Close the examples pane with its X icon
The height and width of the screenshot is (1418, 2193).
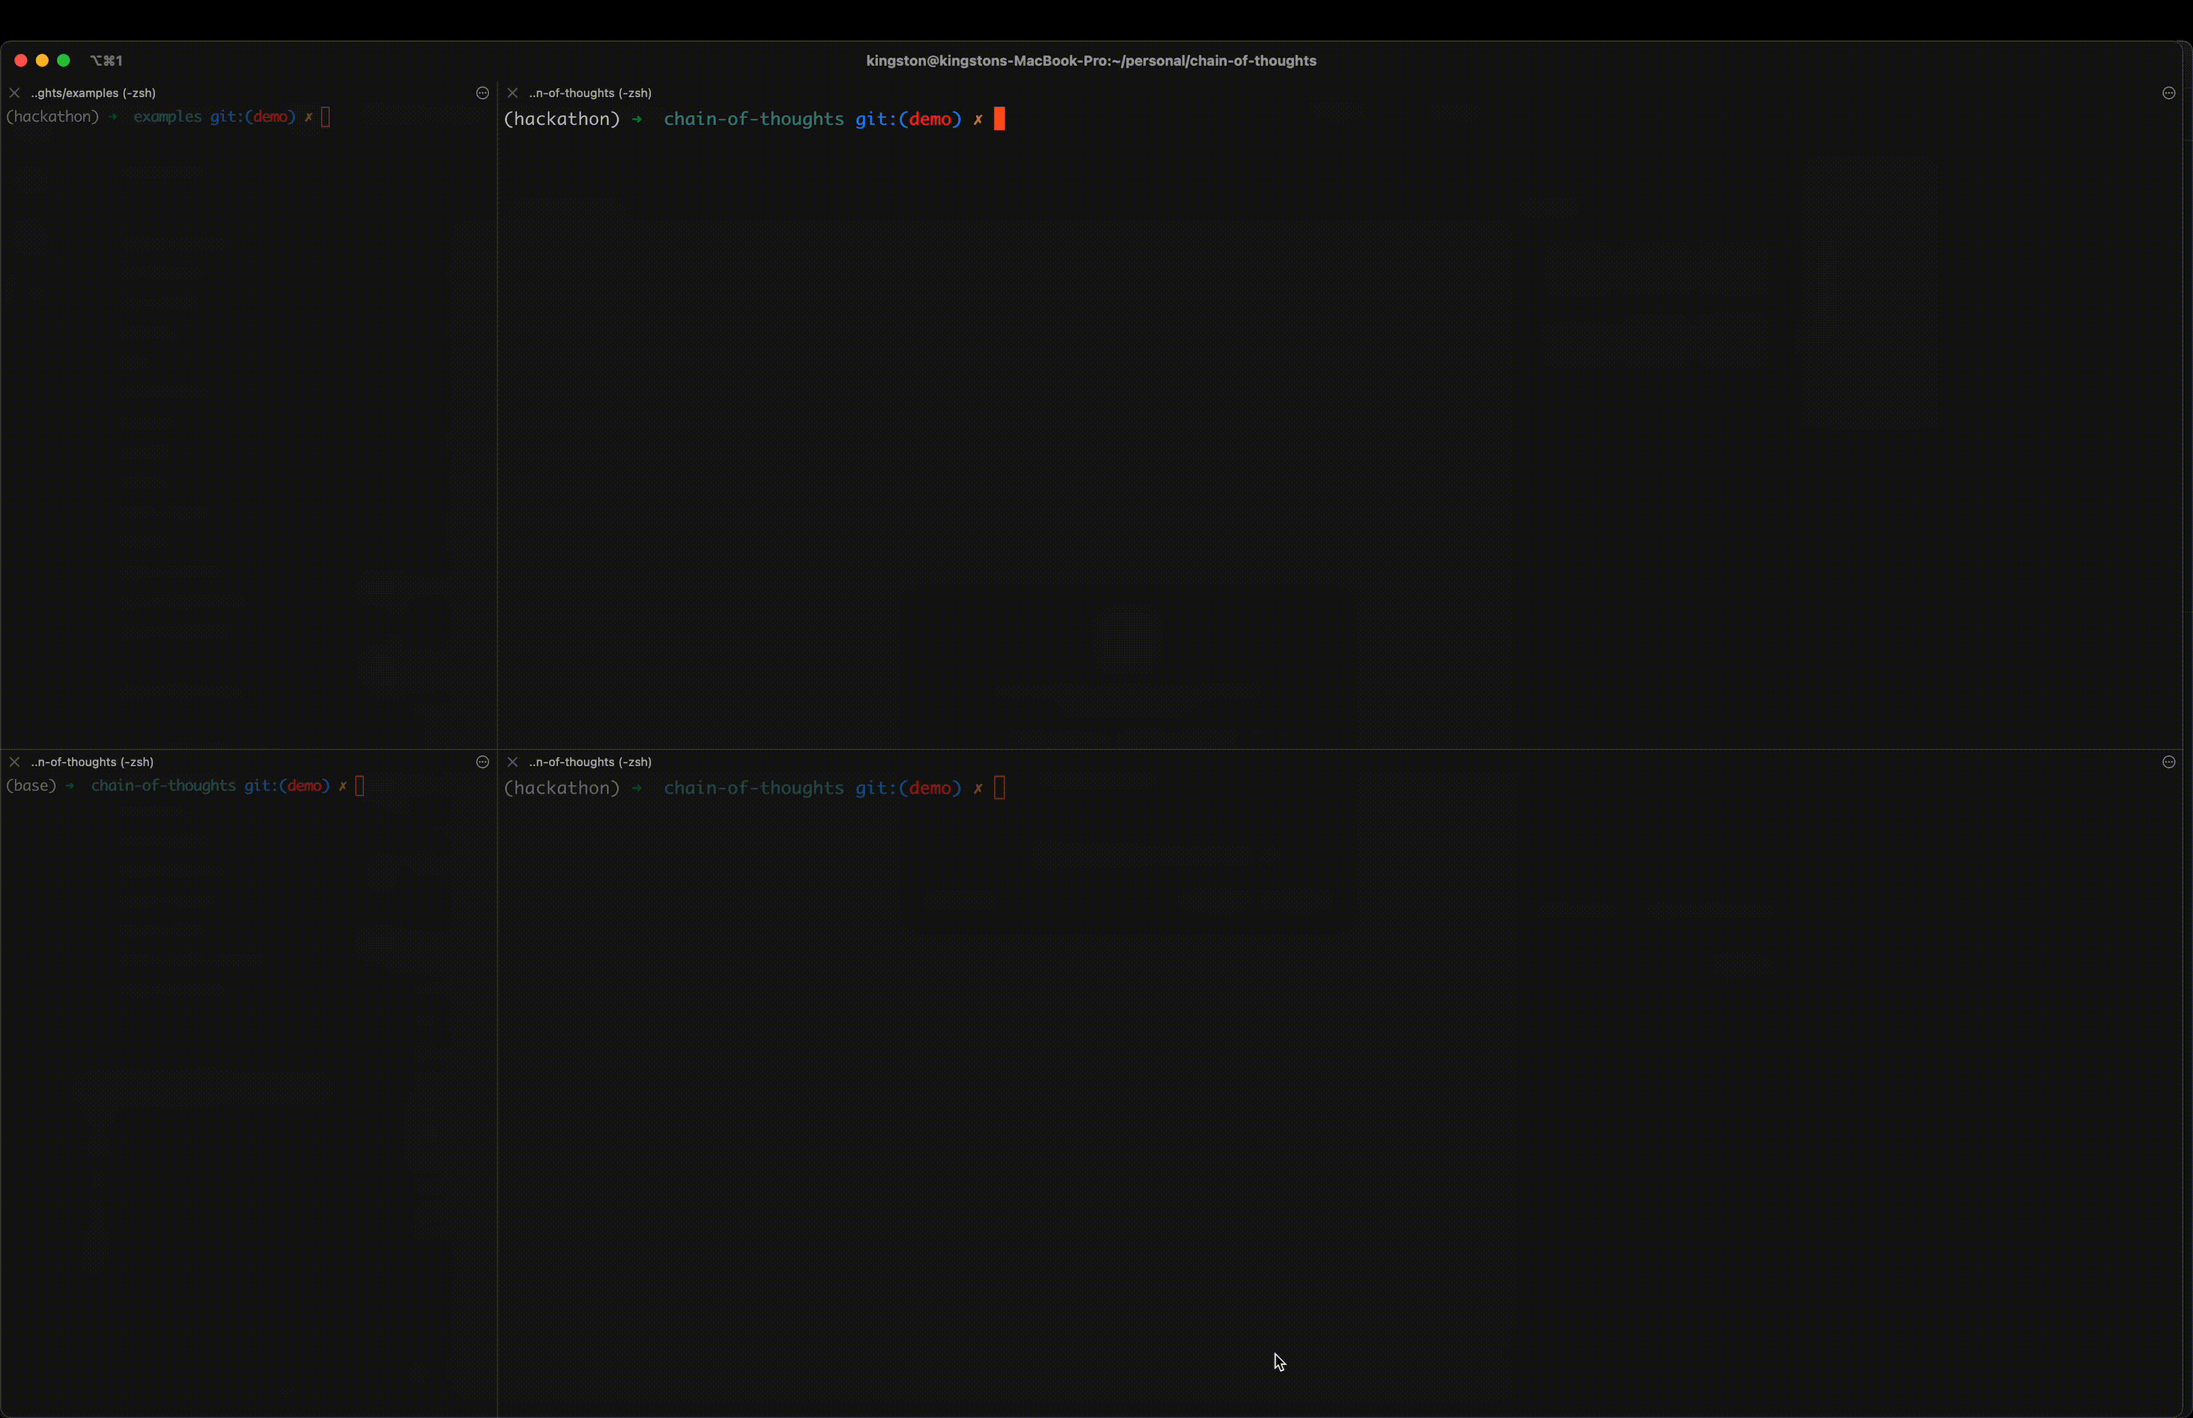[15, 93]
